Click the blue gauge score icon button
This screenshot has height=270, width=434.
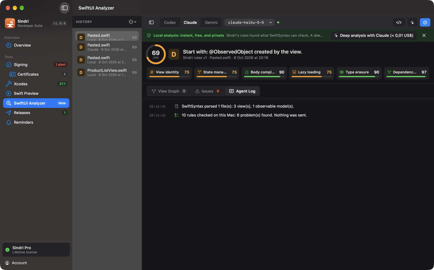pos(425,22)
